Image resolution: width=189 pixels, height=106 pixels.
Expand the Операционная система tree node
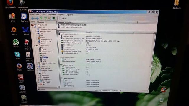37,63
